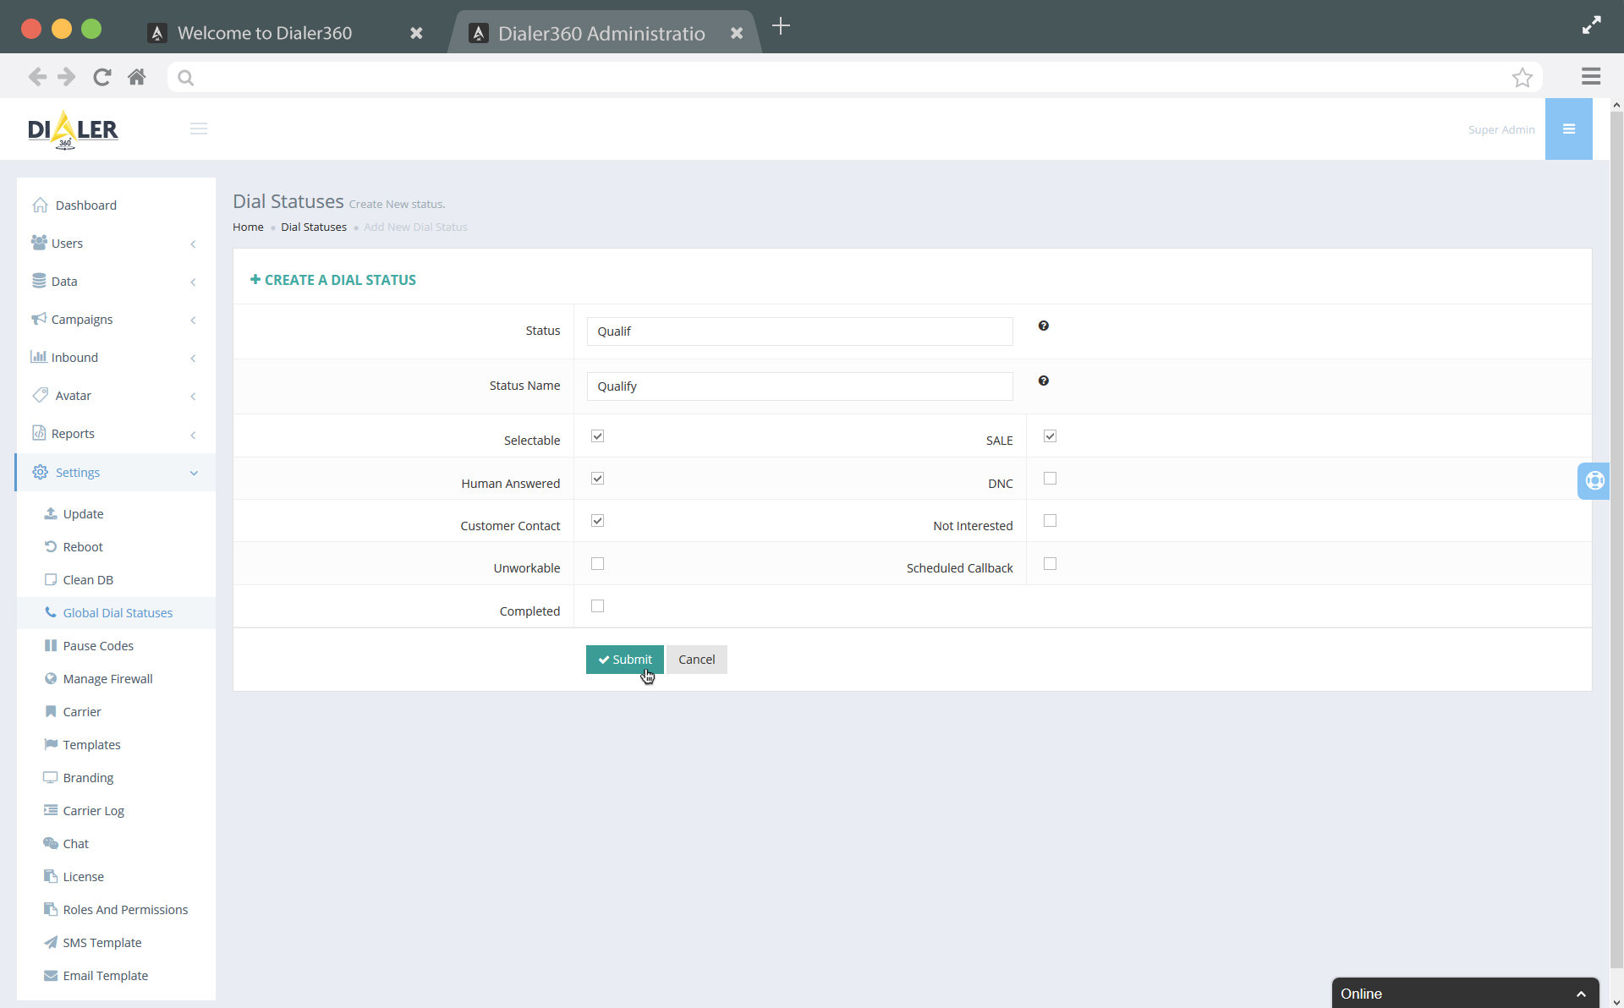
Task: Open the browser hamburger menu
Action: pyautogui.click(x=1591, y=76)
